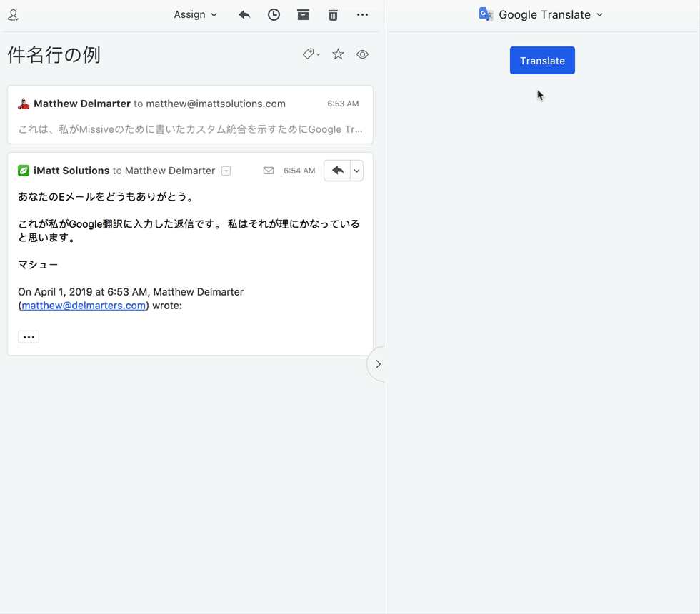Collapse the sidebar with the chevron handle
The image size is (700, 614).
[x=378, y=364]
